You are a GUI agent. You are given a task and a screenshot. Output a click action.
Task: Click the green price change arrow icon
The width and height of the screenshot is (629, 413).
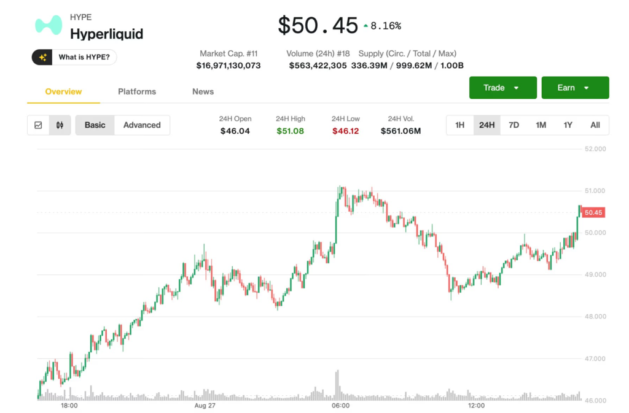click(366, 26)
